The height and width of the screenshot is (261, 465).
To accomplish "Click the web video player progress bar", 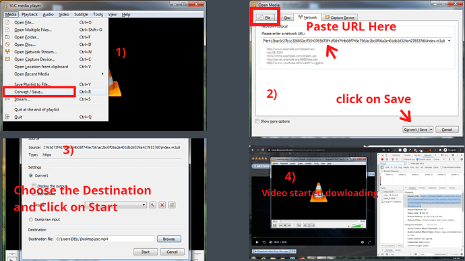I will pos(313,237).
